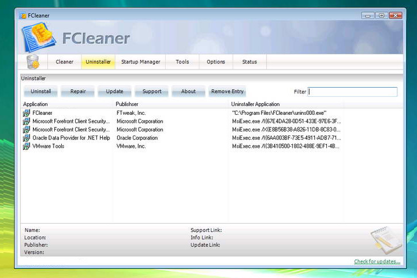Click icon beside VMware Tools entry
Image resolution: width=417 pixels, height=278 pixels.
coord(27,146)
